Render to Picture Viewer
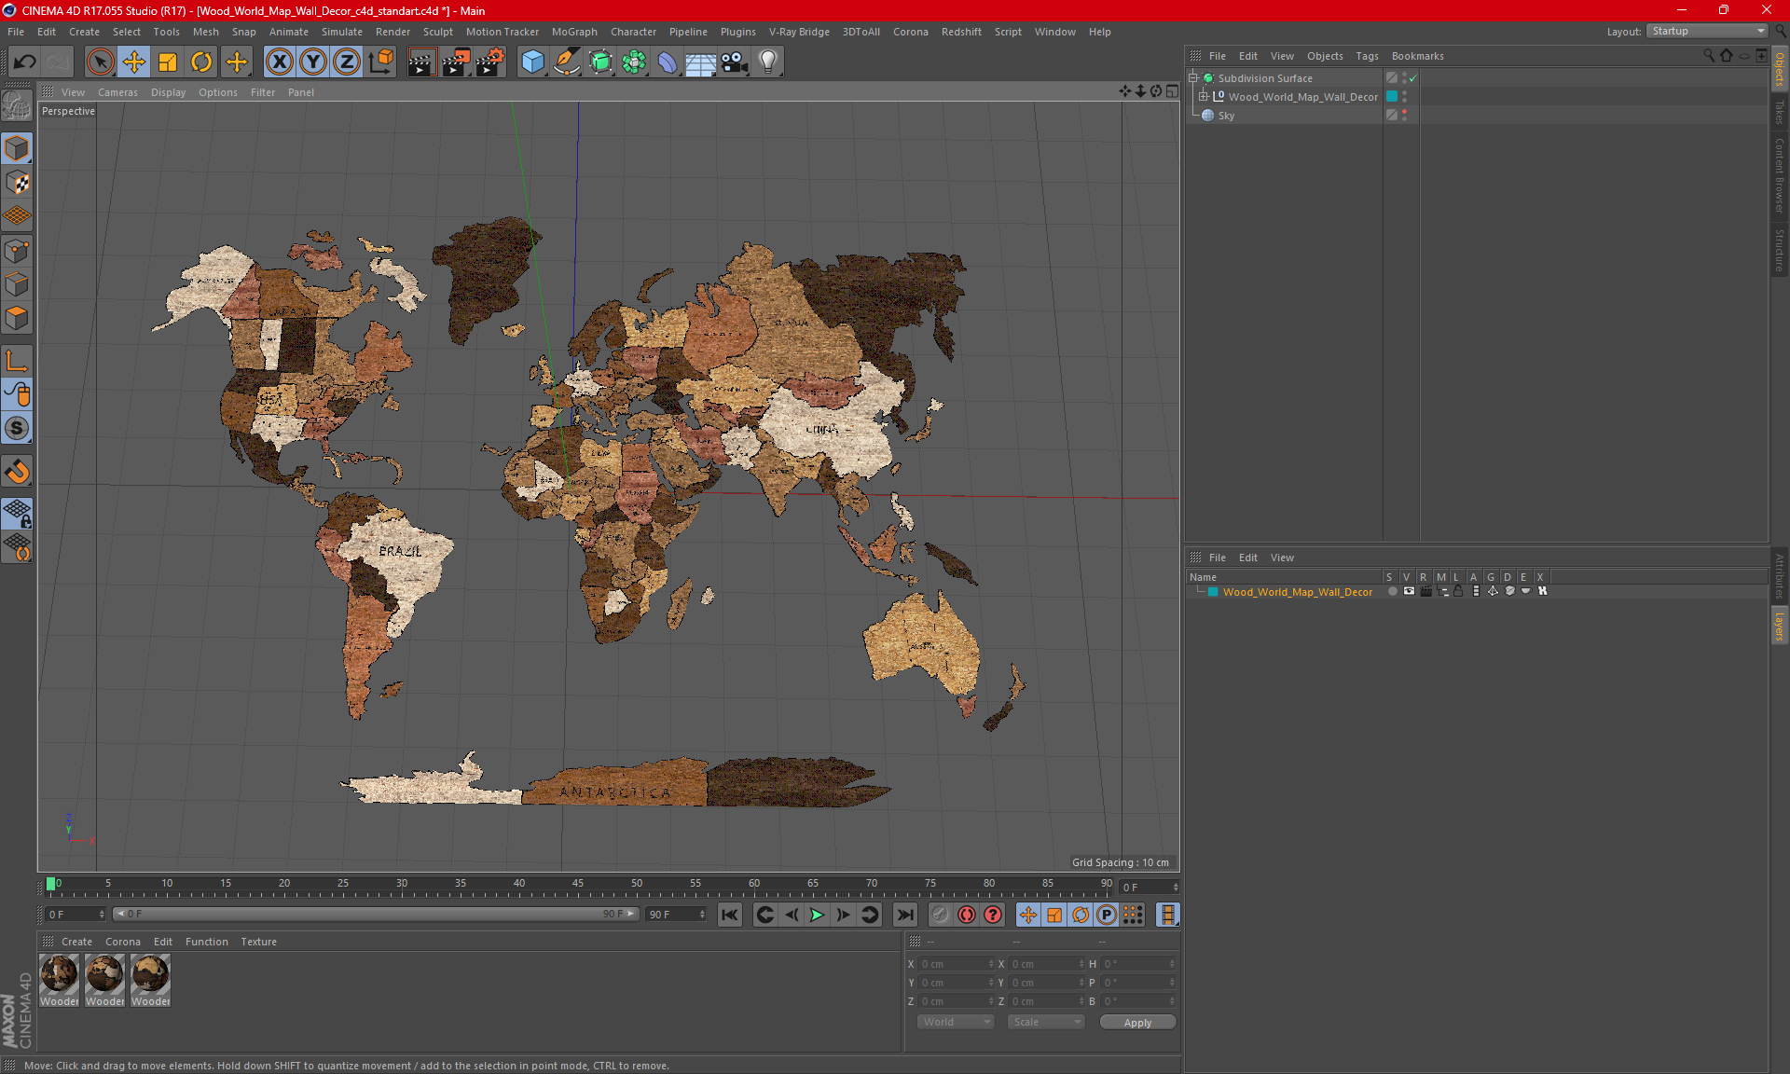Image resolution: width=1790 pixels, height=1074 pixels. (456, 62)
